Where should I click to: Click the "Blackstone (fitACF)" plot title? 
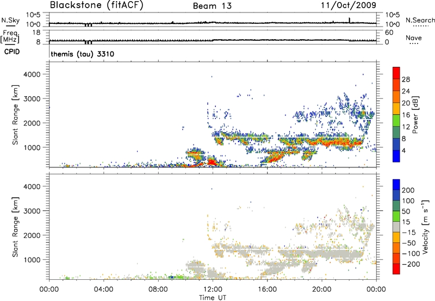[97, 5]
